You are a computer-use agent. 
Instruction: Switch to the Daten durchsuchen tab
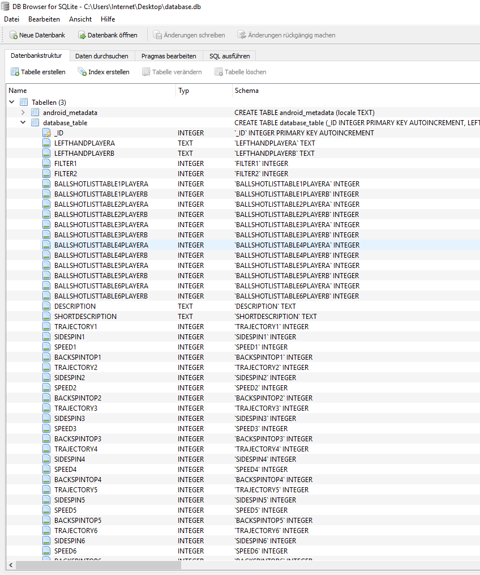pyautogui.click(x=102, y=56)
